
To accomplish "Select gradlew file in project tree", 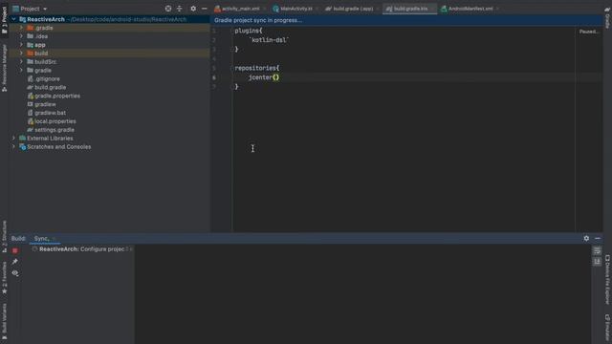I will tap(45, 104).
